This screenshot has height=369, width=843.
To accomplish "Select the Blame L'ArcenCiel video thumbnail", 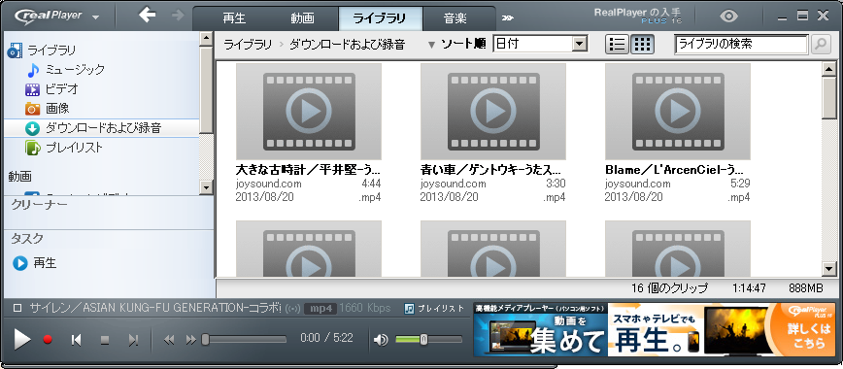I will [678, 111].
